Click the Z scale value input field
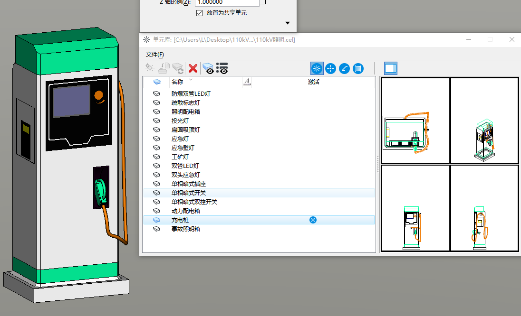 pos(227,2)
